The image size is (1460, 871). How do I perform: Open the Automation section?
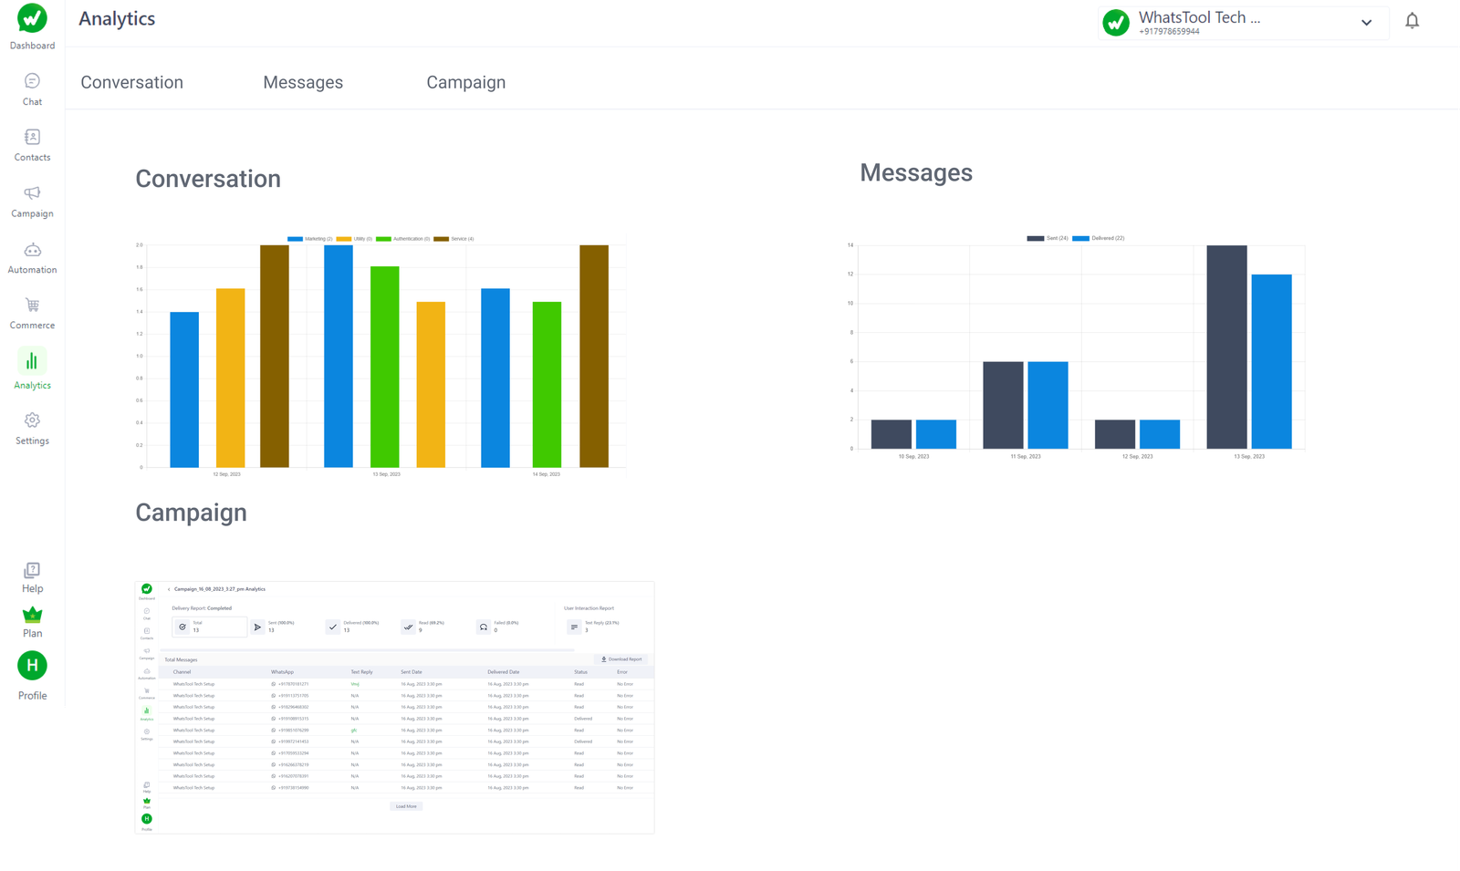31,256
